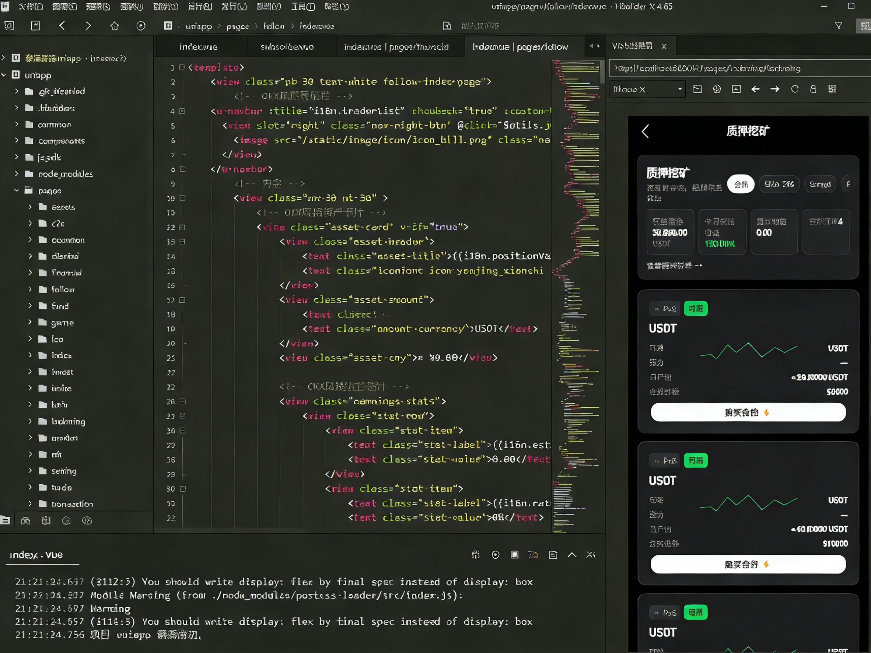Toggle the fold marker at line 26

183,401
